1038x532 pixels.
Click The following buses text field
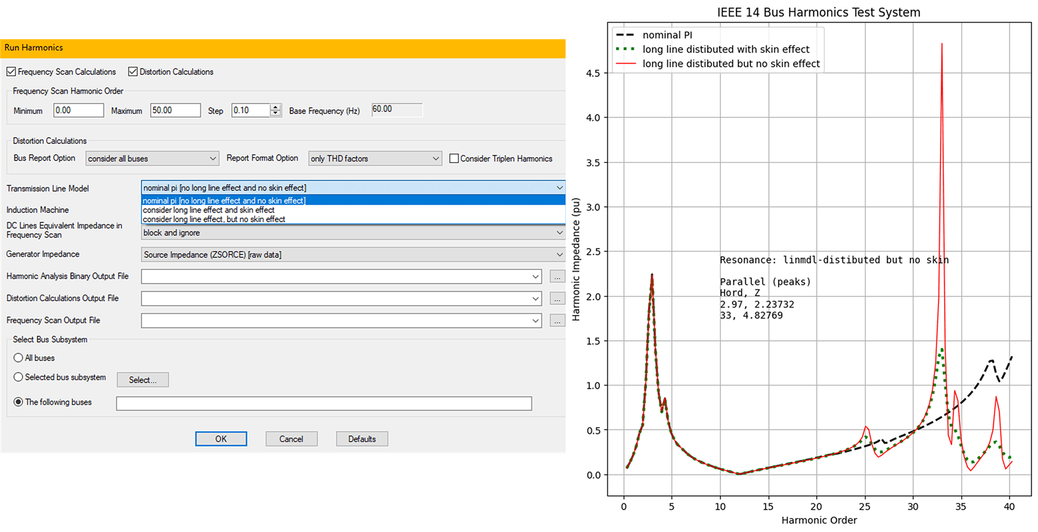324,403
